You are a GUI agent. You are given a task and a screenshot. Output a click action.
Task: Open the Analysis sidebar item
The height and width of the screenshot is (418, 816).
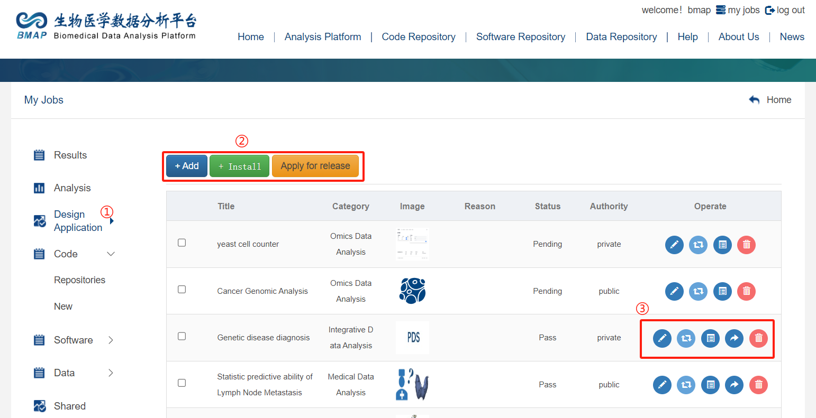coord(72,188)
